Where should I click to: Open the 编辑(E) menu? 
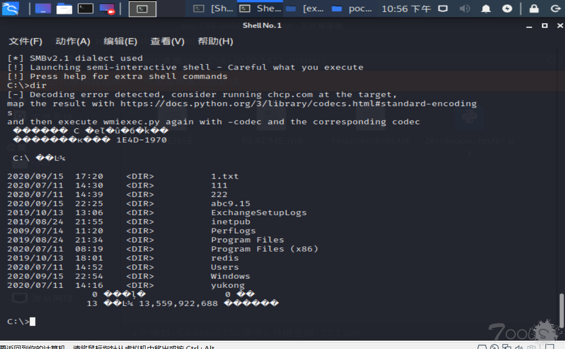pyautogui.click(x=120, y=41)
